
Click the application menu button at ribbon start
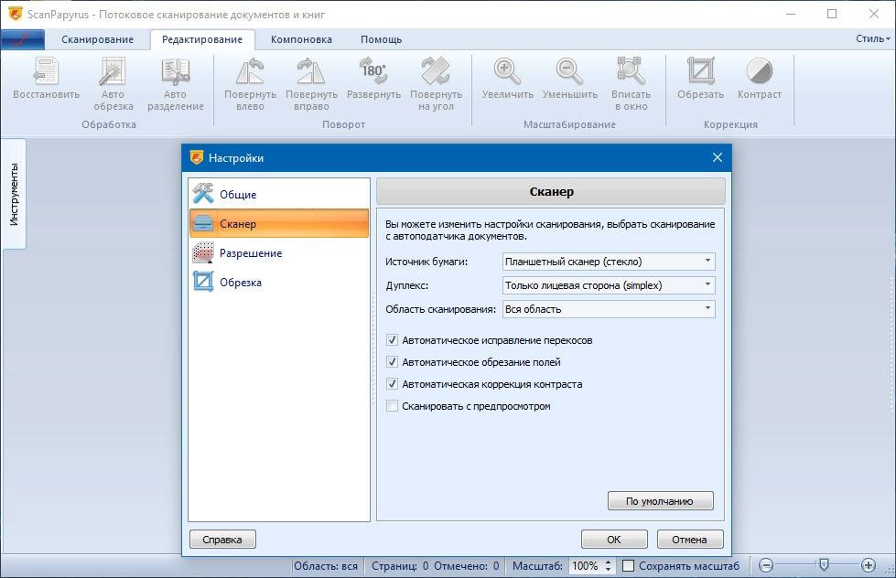(x=23, y=39)
